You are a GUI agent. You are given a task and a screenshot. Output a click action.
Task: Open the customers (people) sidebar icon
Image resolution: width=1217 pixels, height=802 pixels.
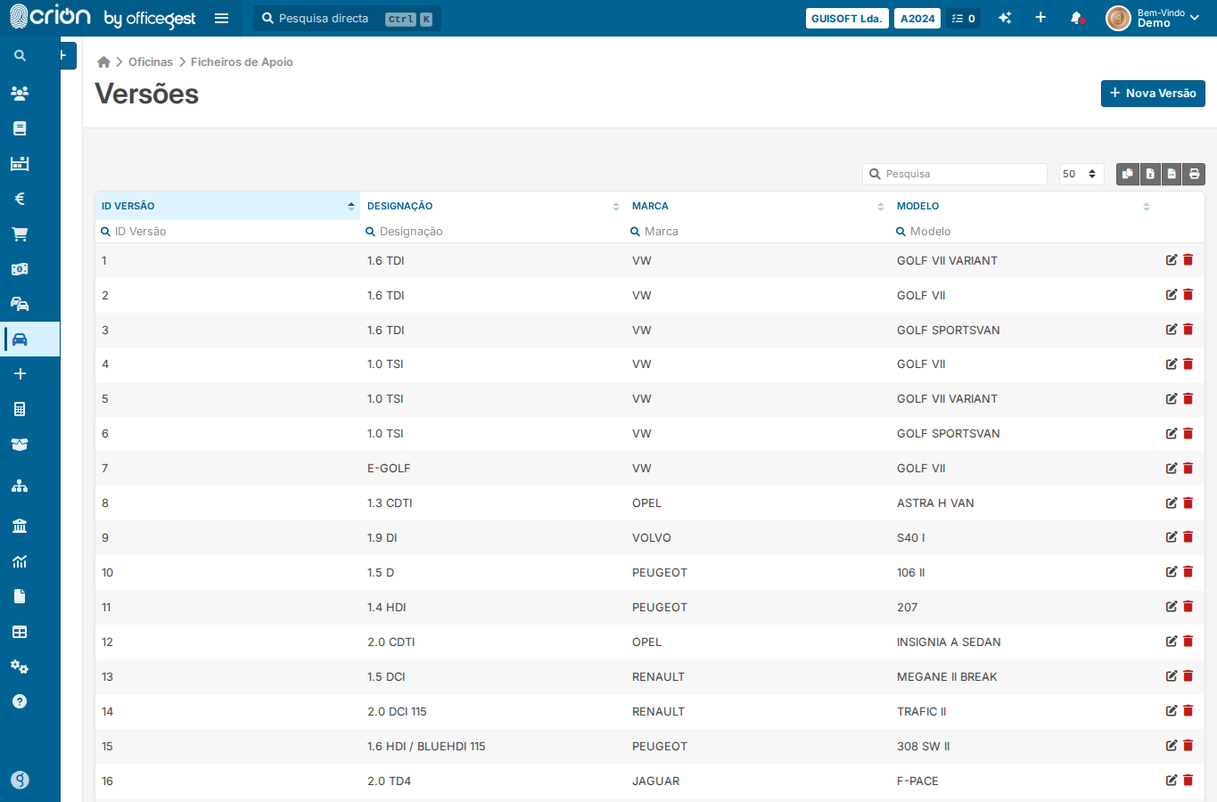pyautogui.click(x=20, y=93)
